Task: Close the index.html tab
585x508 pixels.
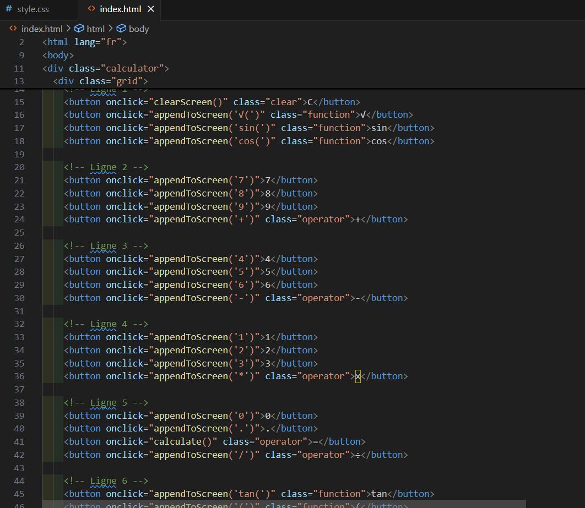Action: pyautogui.click(x=151, y=9)
